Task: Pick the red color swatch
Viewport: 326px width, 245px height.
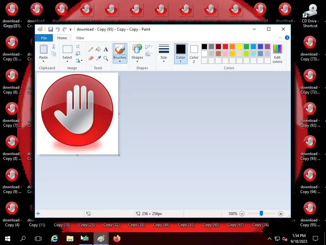Action: tap(225, 47)
